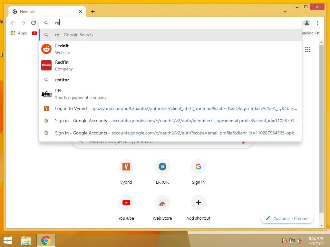
Task: Open Apps bookmark grid icon
Action: pos(13,33)
